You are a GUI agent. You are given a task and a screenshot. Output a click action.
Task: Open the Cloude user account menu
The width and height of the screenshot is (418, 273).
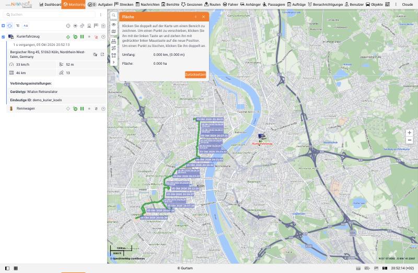click(408, 5)
